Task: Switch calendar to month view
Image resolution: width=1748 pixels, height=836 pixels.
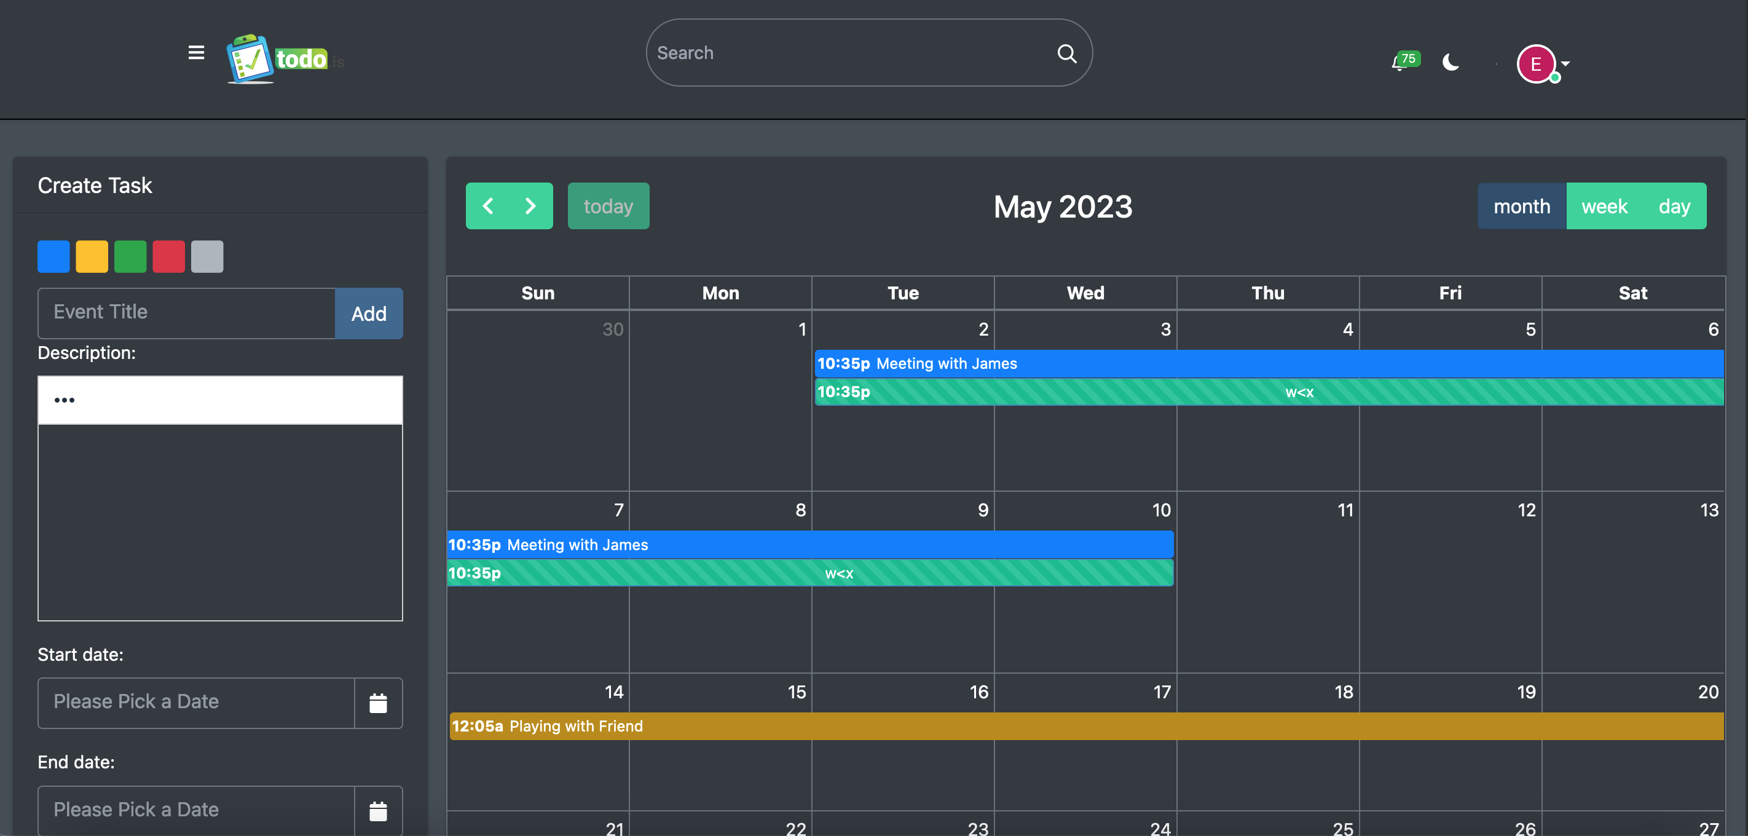Action: point(1521,207)
